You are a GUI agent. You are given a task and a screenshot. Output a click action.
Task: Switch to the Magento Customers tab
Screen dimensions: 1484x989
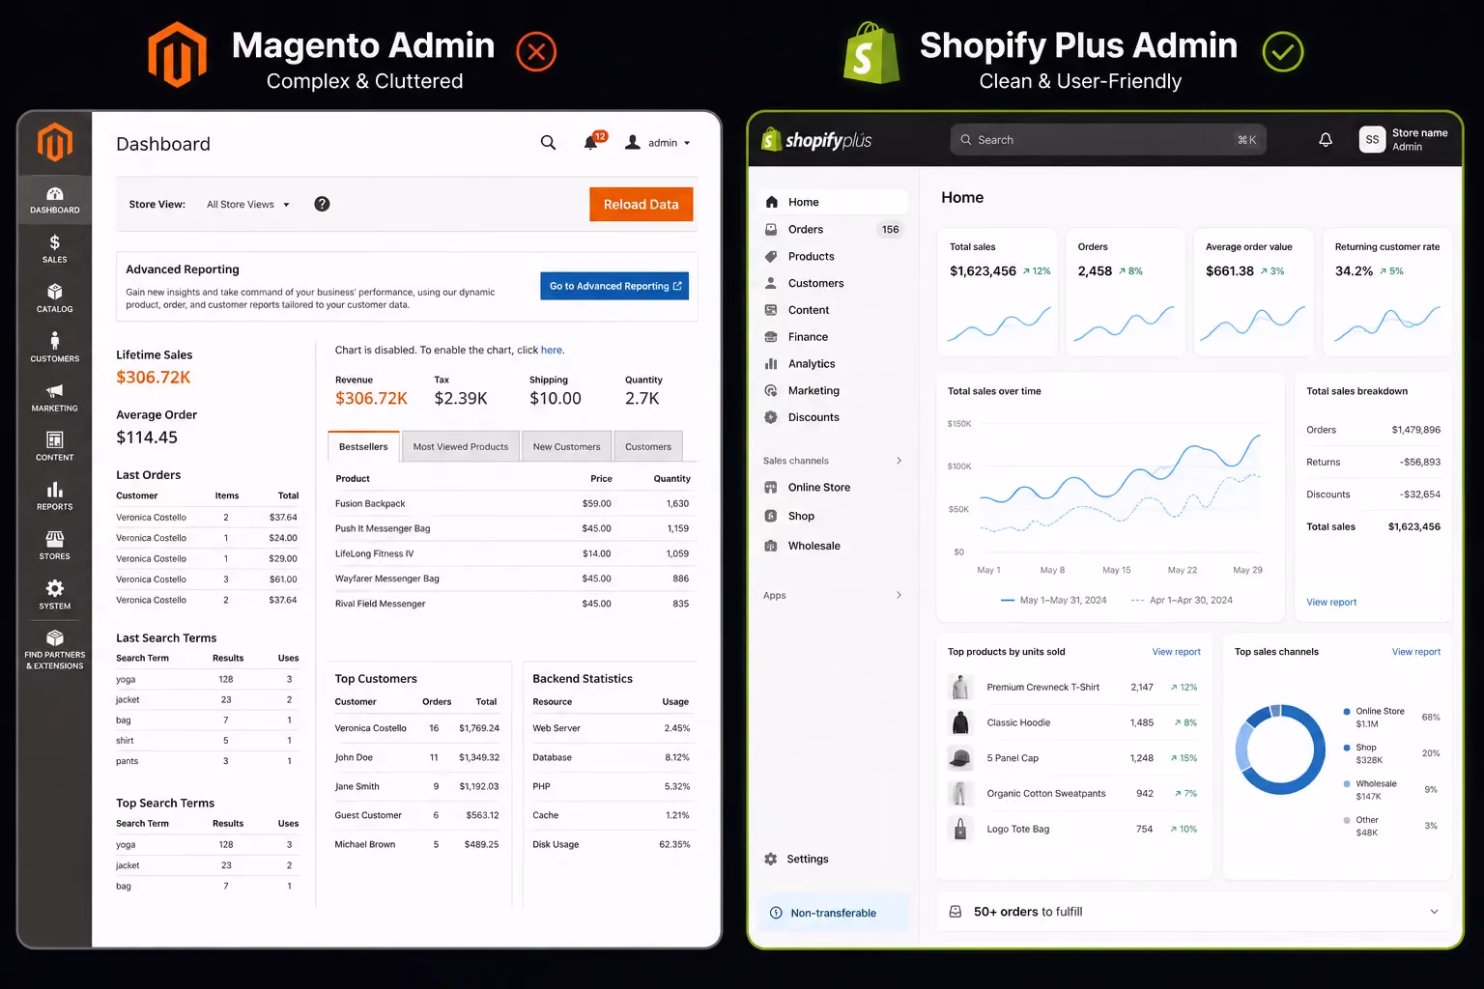648,446
